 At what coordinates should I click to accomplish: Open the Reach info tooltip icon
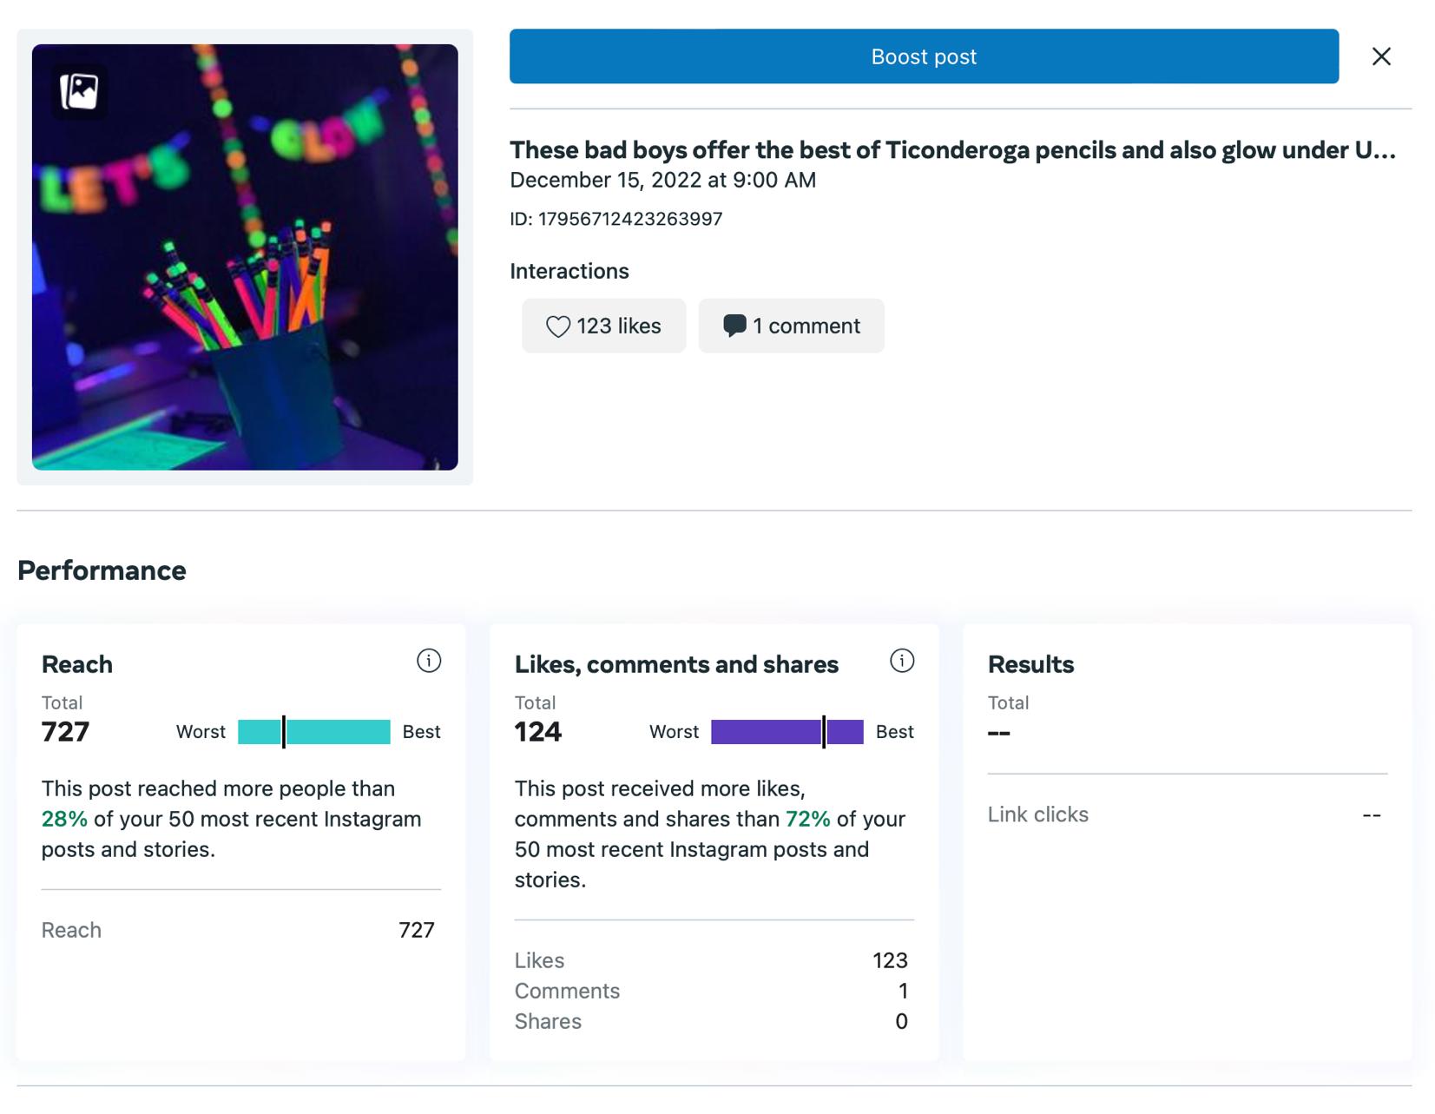point(428,661)
